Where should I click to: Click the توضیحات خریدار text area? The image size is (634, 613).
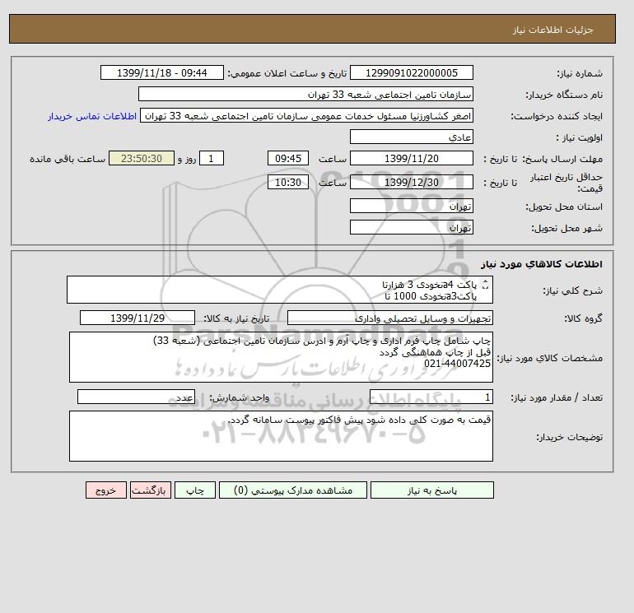281,436
